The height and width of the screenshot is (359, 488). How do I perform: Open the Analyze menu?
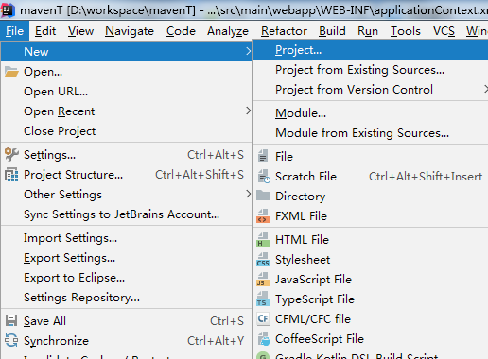[x=228, y=31]
